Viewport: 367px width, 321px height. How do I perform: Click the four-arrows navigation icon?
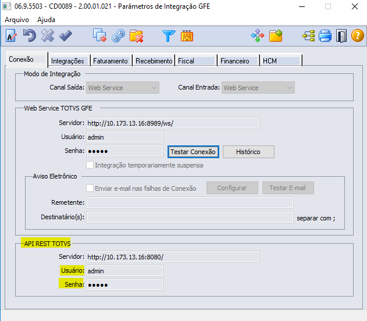[258, 35]
